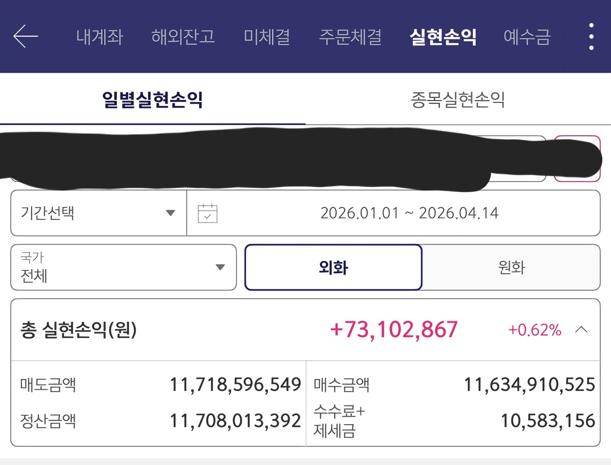This screenshot has height=465, width=611.
Task: Open the three-dot more options menu
Action: coord(591,37)
